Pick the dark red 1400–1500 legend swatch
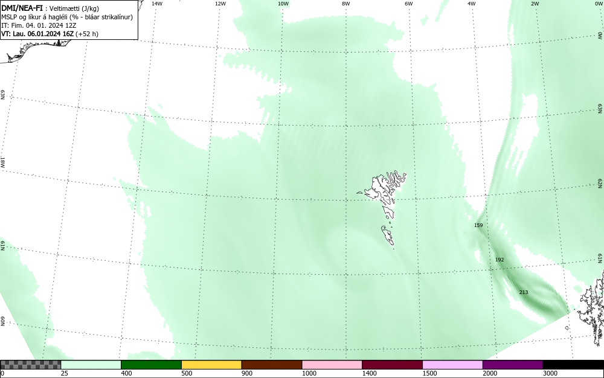 click(x=392, y=365)
